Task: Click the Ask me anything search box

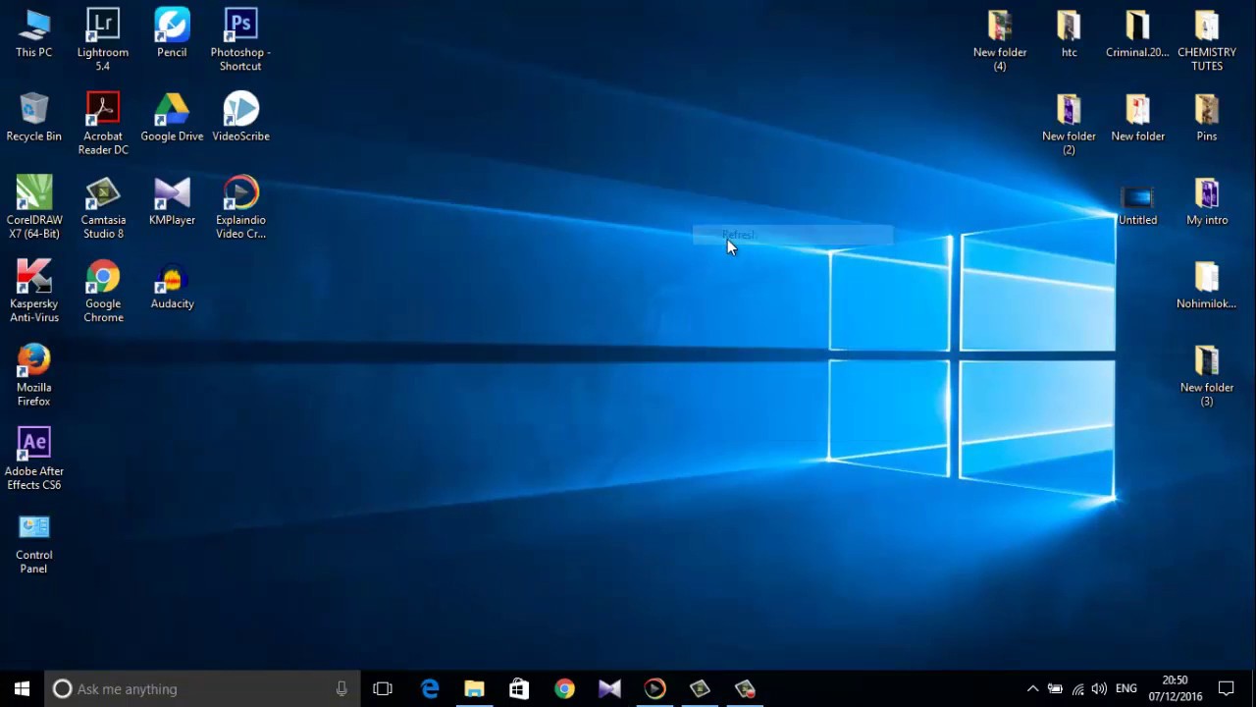Action: coord(203,688)
